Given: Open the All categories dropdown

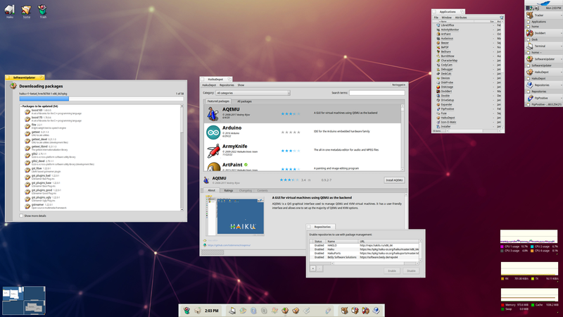Looking at the screenshot, I should pyautogui.click(x=253, y=93).
